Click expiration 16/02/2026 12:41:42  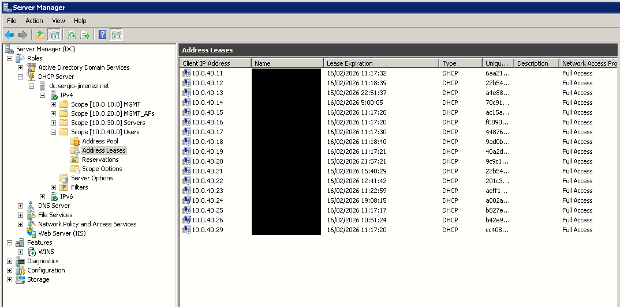pos(357,181)
